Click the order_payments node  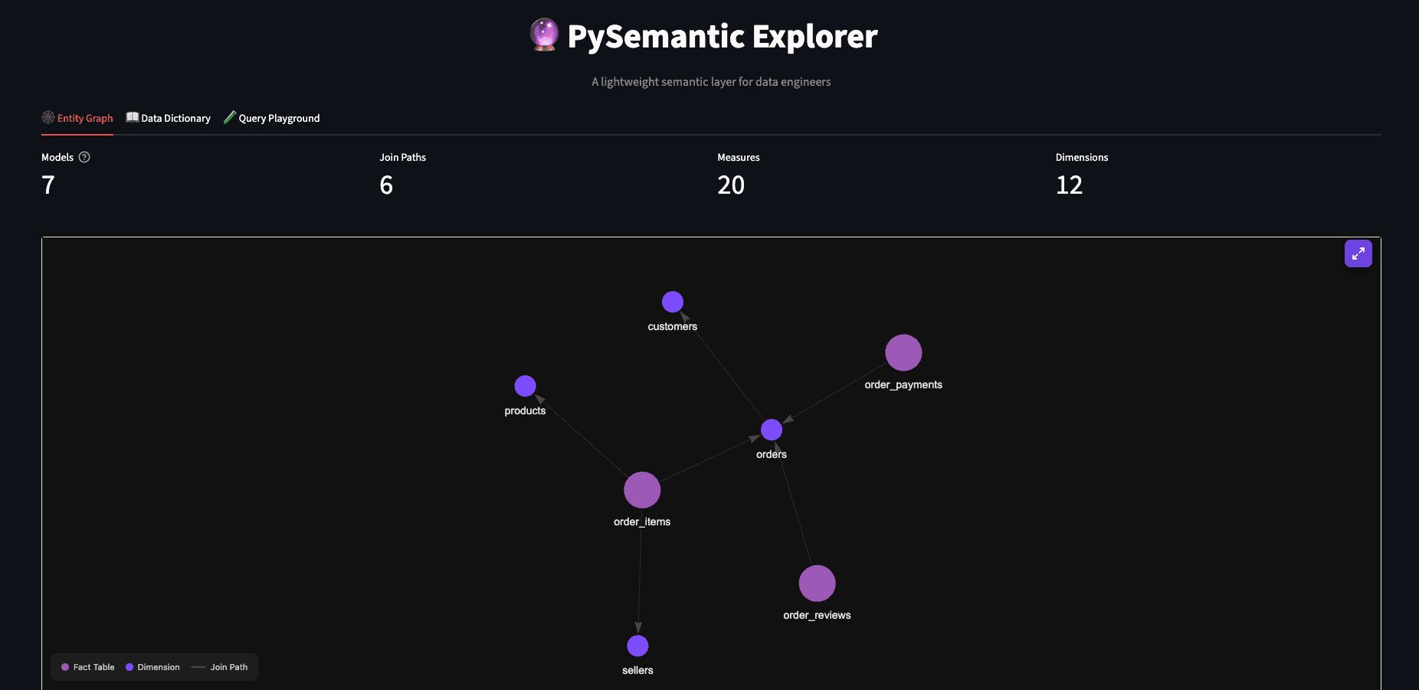pos(903,352)
